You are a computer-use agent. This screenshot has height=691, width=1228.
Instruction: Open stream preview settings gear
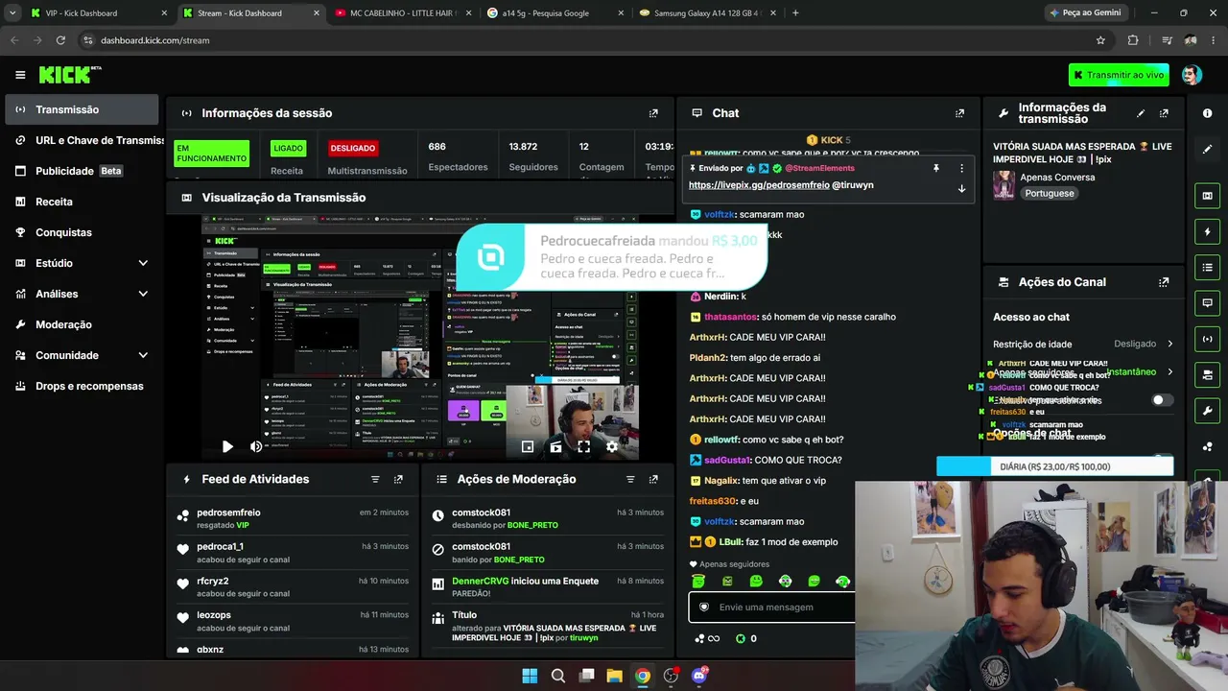click(x=612, y=446)
